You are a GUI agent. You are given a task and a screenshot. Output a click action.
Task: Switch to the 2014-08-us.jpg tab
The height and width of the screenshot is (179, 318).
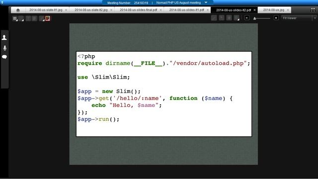(x=274, y=10)
